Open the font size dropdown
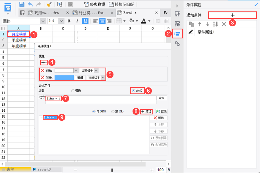The width and height of the screenshot is (260, 173). click(61, 21)
